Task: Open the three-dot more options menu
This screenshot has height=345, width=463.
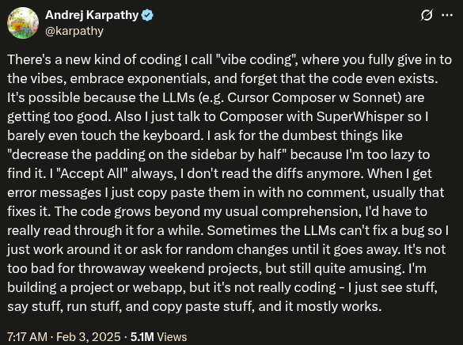Action: coord(447,15)
